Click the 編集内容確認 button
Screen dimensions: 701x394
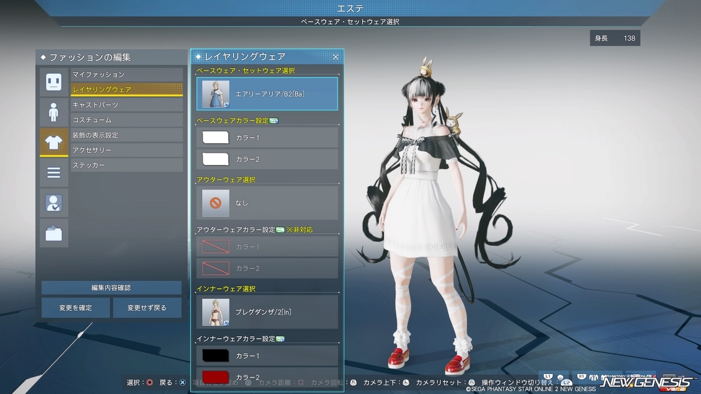pos(111,288)
